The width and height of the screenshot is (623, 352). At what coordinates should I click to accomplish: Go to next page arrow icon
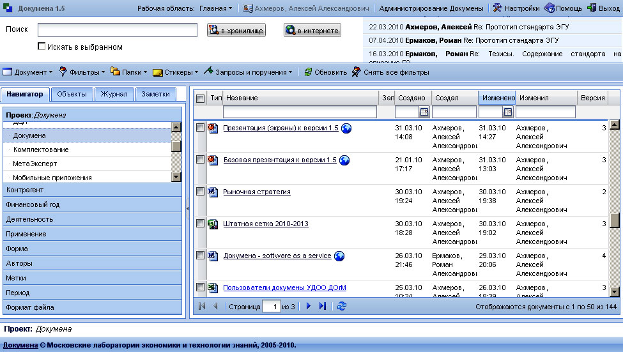tap(309, 307)
